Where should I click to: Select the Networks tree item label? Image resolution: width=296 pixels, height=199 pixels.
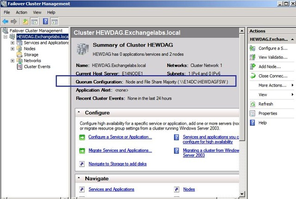(x=32, y=61)
